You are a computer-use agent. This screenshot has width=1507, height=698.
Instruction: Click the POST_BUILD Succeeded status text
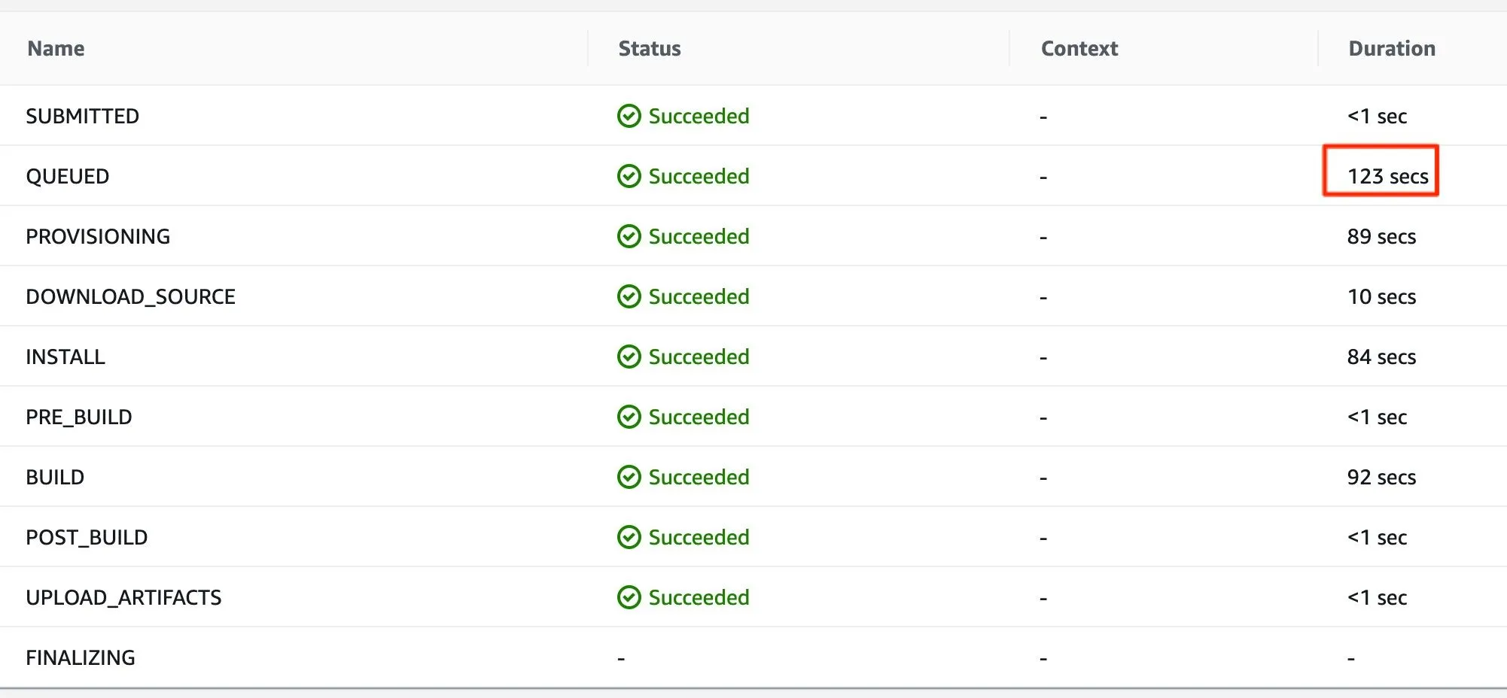[699, 538]
